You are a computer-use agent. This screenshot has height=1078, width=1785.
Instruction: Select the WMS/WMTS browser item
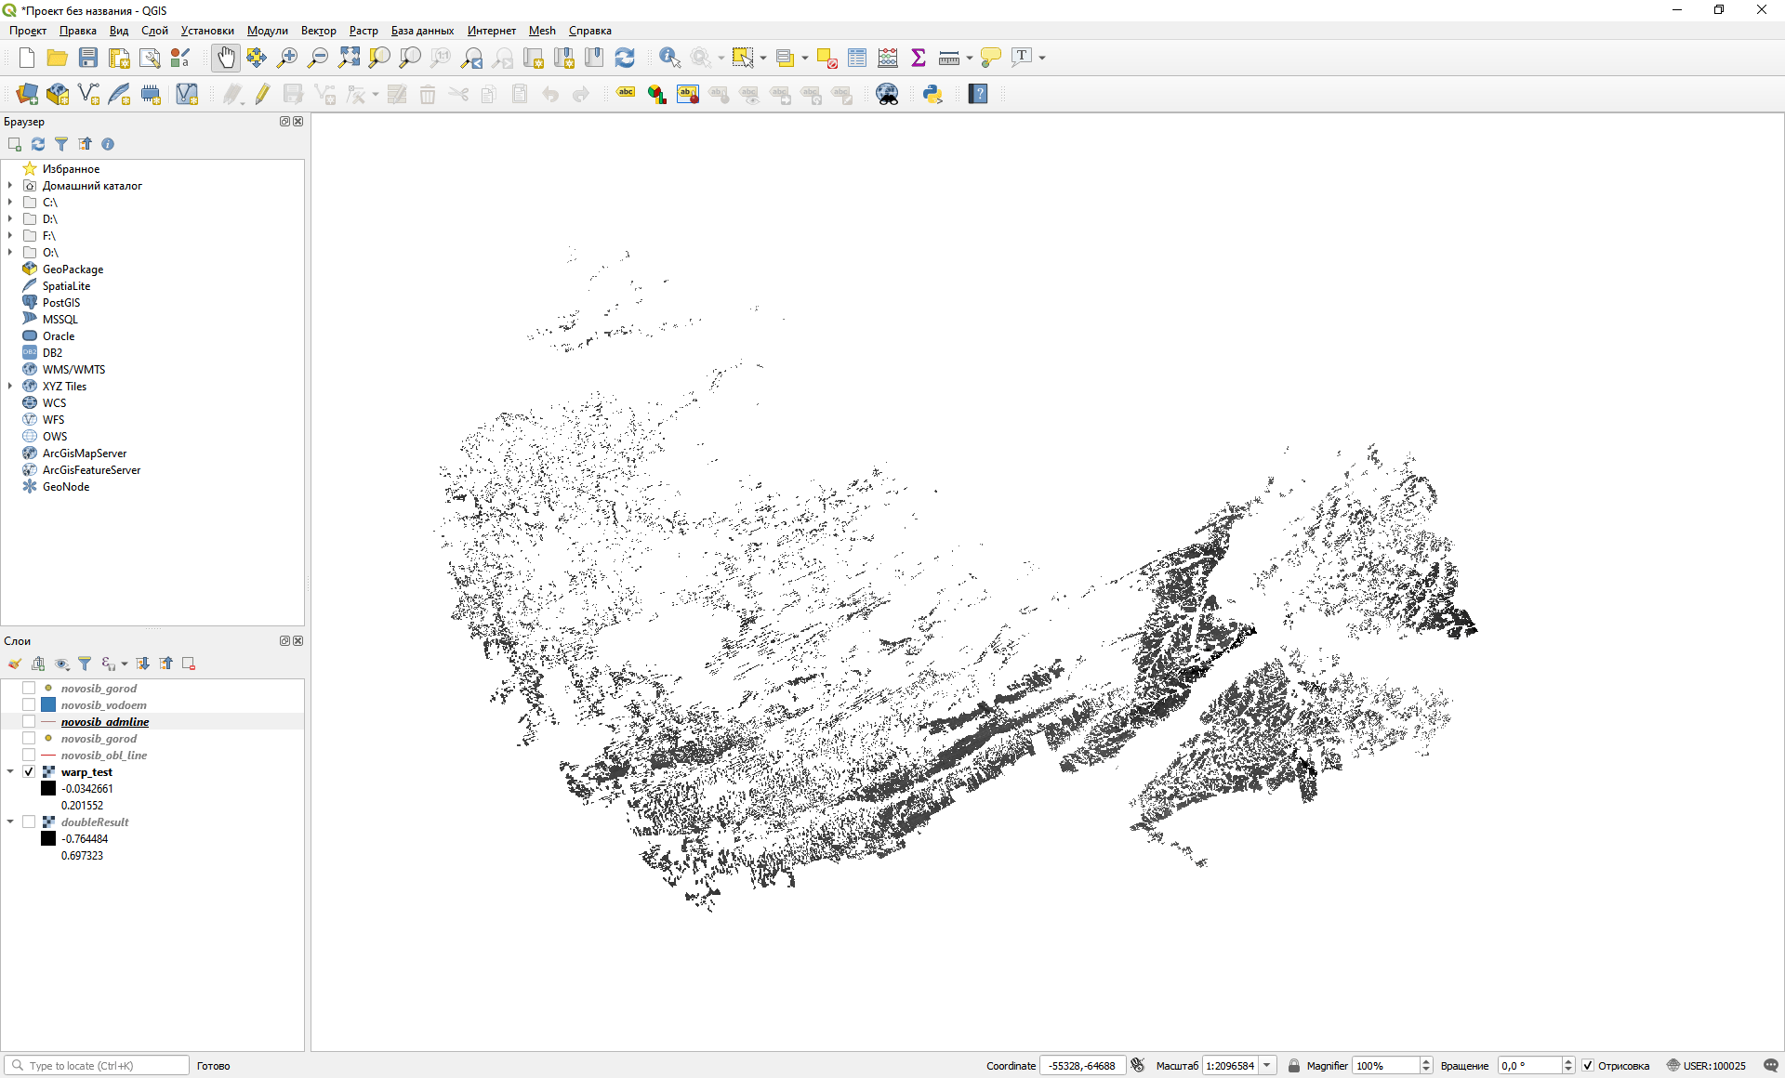click(73, 370)
